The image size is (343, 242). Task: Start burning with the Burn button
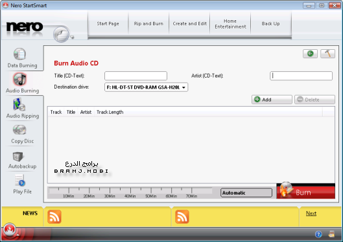tap(306, 192)
